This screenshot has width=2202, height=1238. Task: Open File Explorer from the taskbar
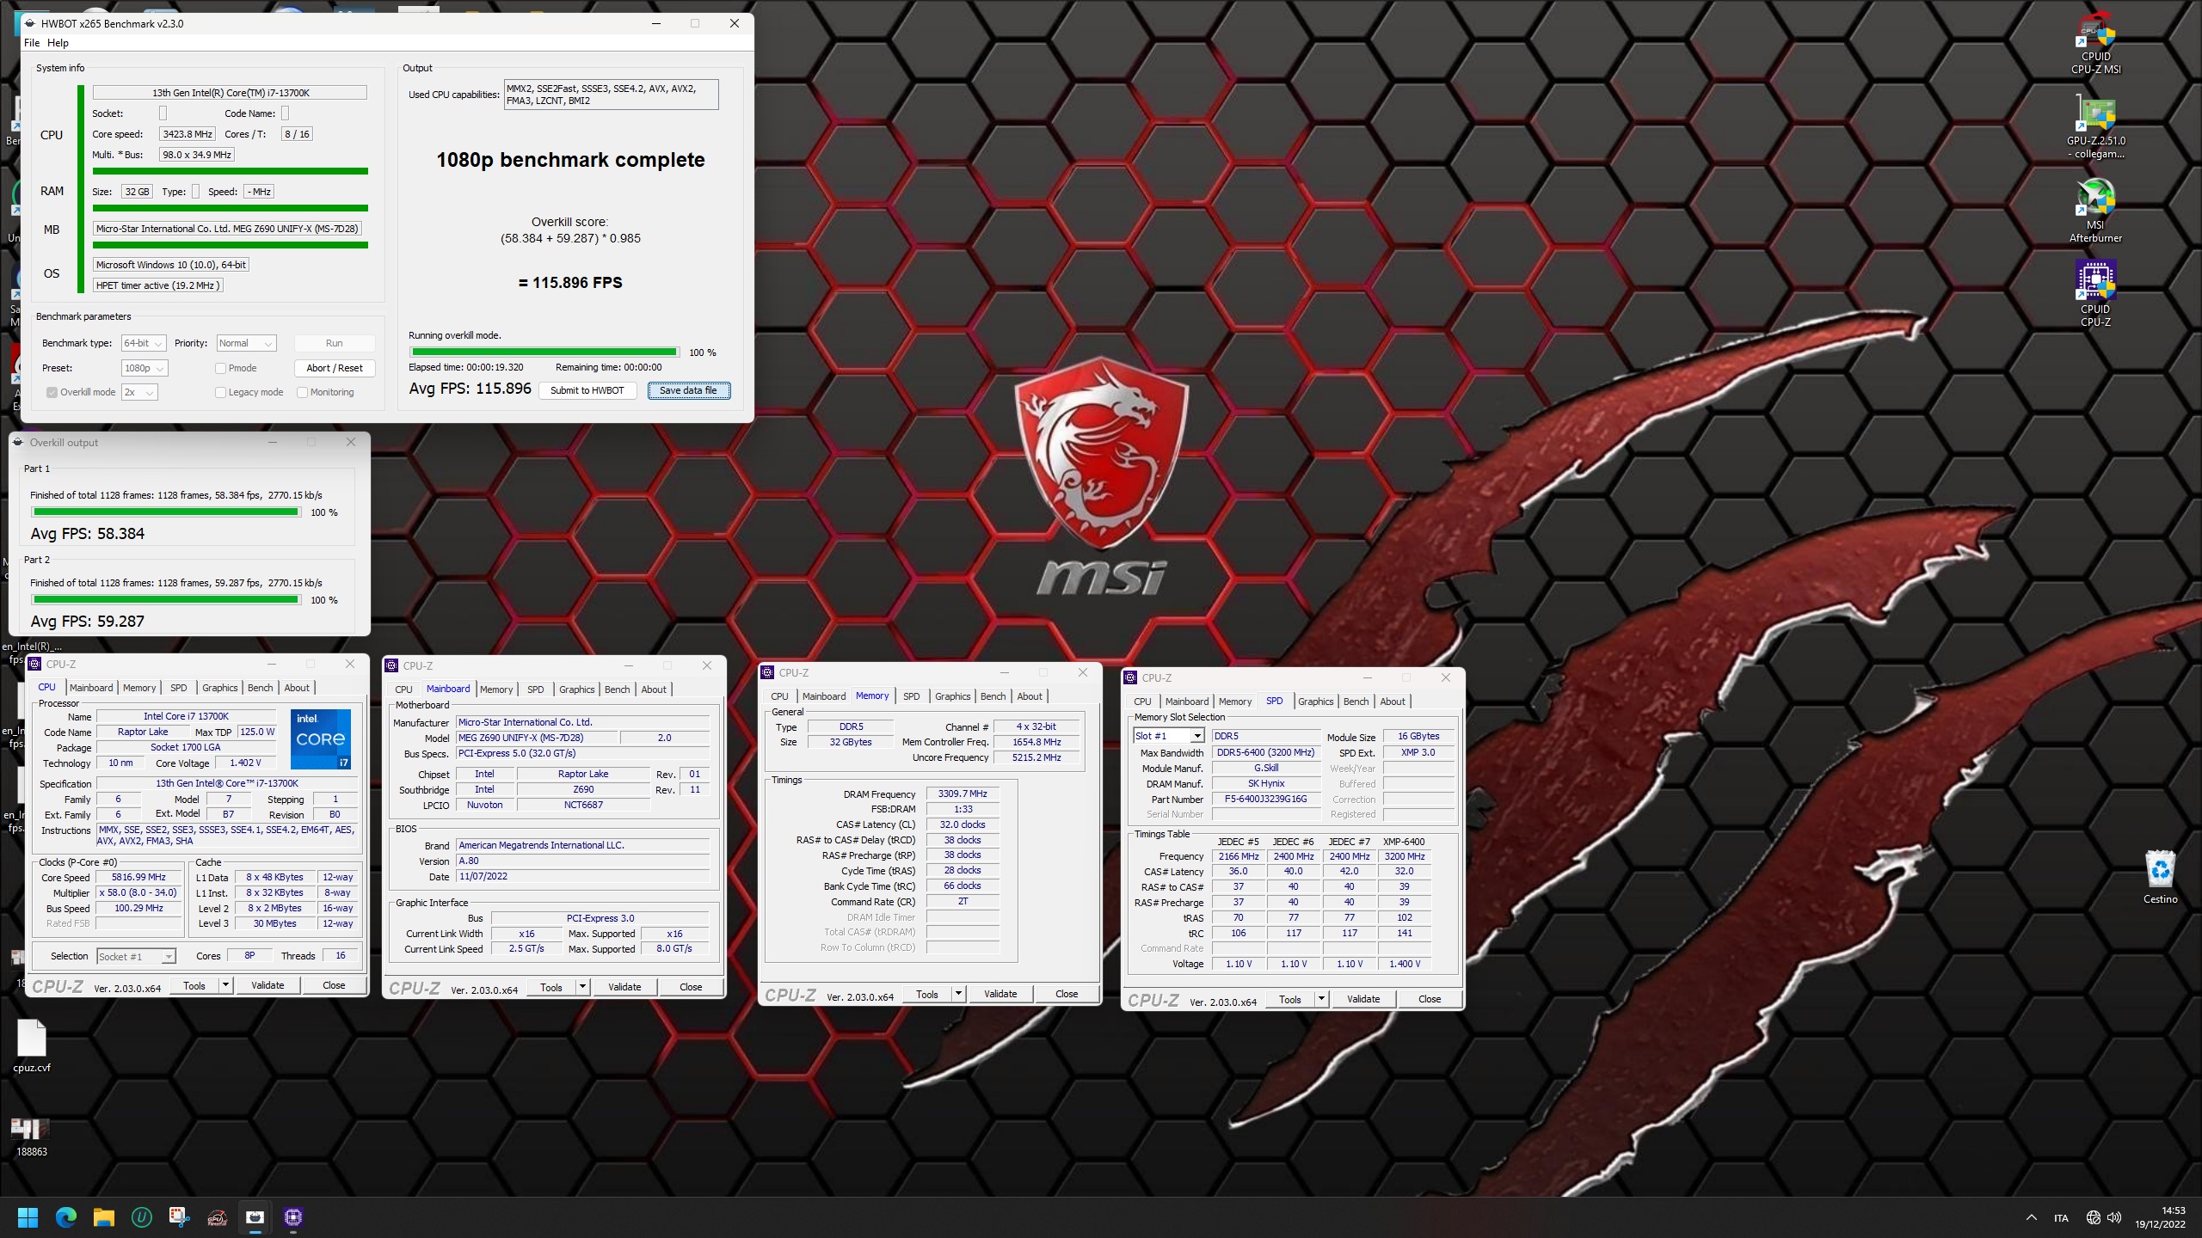pyautogui.click(x=104, y=1217)
